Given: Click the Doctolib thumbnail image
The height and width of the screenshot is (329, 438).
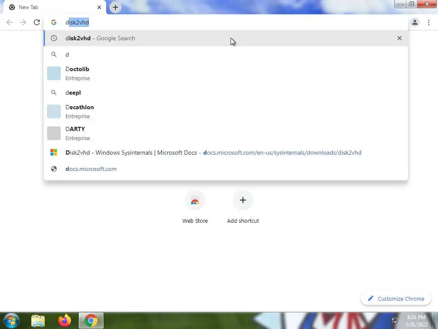Looking at the screenshot, I should pyautogui.click(x=53, y=73).
